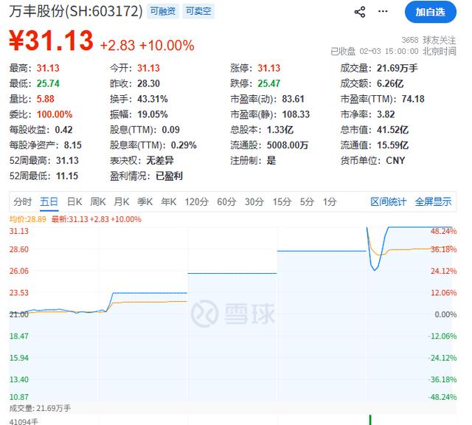Switch to the 120分 chart tab

[x=197, y=201]
